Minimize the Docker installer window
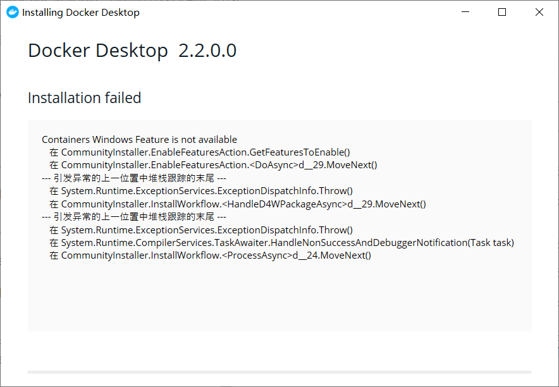This screenshot has height=387, width=559. (465, 12)
